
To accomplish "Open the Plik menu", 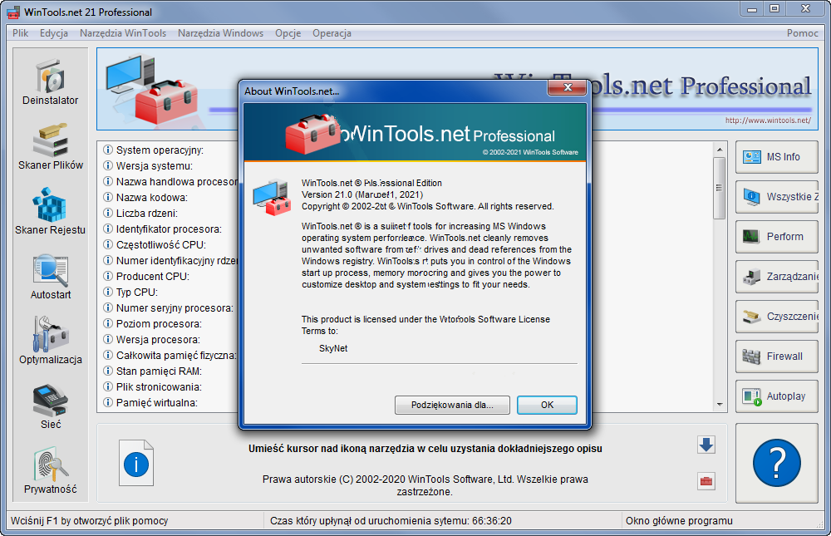I will [x=20, y=33].
